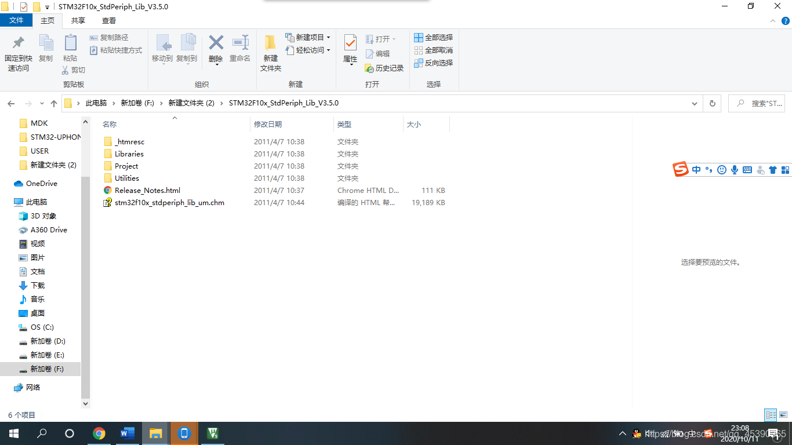Click Copy Path (复制路径)
The height and width of the screenshot is (445, 792).
[109, 38]
